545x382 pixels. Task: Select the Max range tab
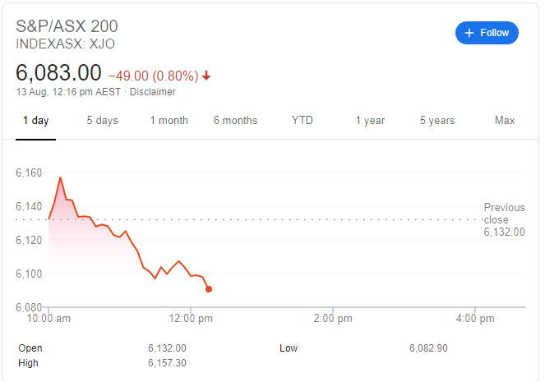[505, 121]
